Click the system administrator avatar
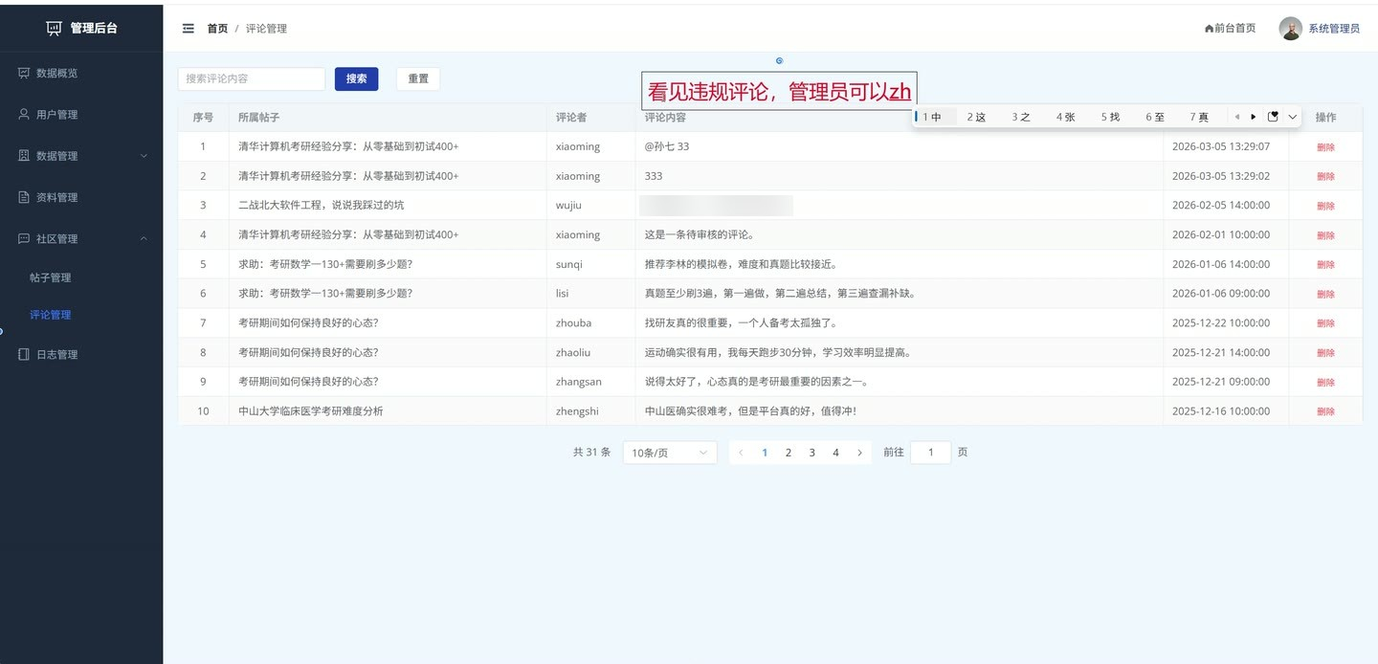This screenshot has width=1378, height=664. [1291, 28]
